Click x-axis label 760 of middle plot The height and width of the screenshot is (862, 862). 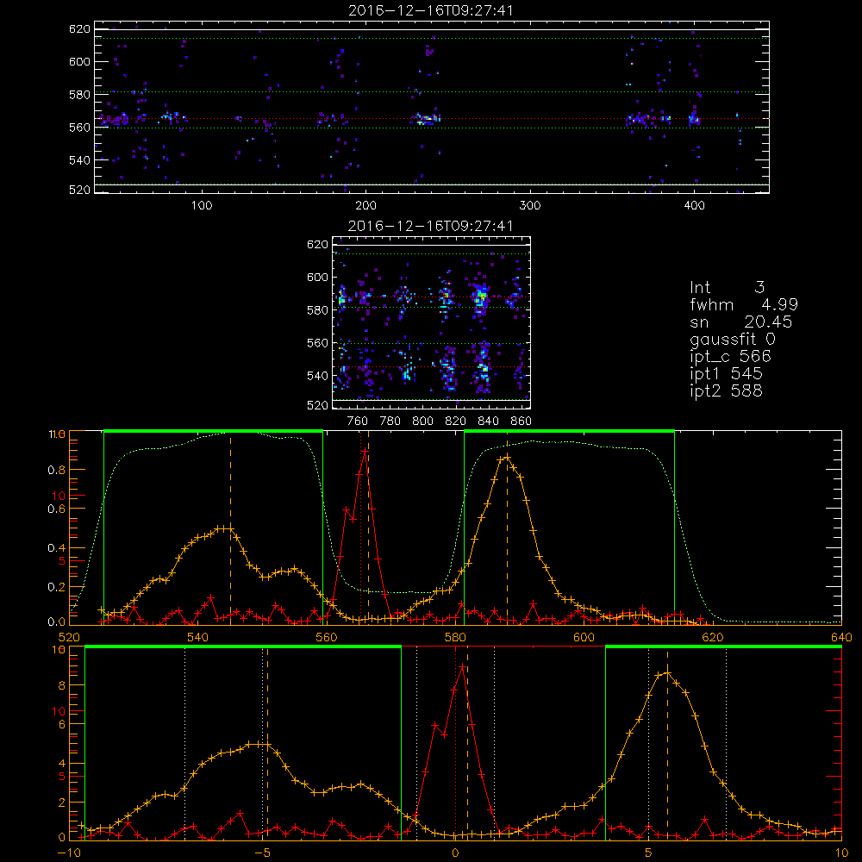click(x=358, y=422)
